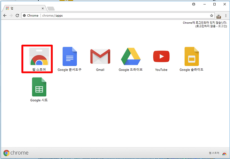This screenshot has width=230, height=159.
Task: Open the Google 시트 app
Action: (x=39, y=87)
